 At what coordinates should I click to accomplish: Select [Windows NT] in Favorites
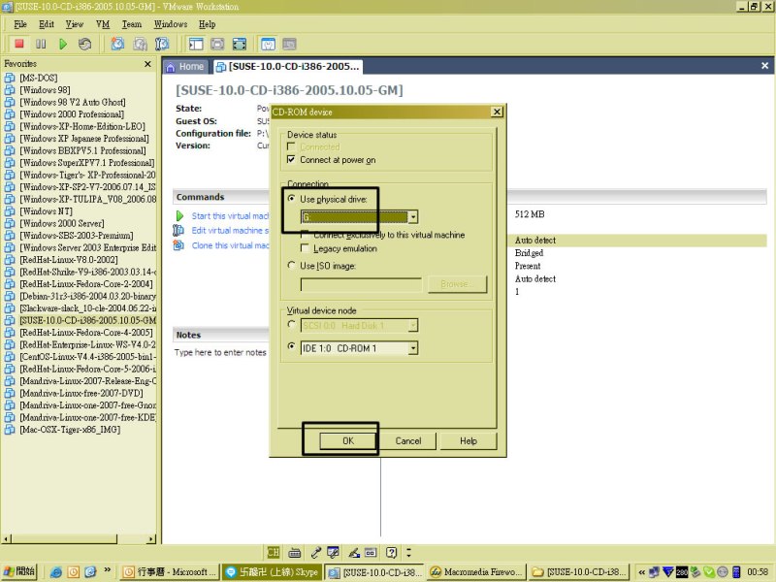46,211
